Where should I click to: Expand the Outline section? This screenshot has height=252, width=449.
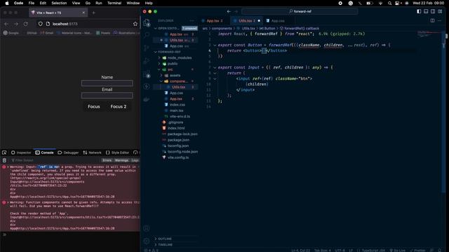pos(165,239)
